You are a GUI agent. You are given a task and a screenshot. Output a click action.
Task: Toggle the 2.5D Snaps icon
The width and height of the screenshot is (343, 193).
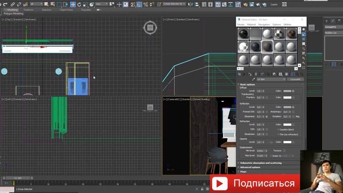coord(132,4)
